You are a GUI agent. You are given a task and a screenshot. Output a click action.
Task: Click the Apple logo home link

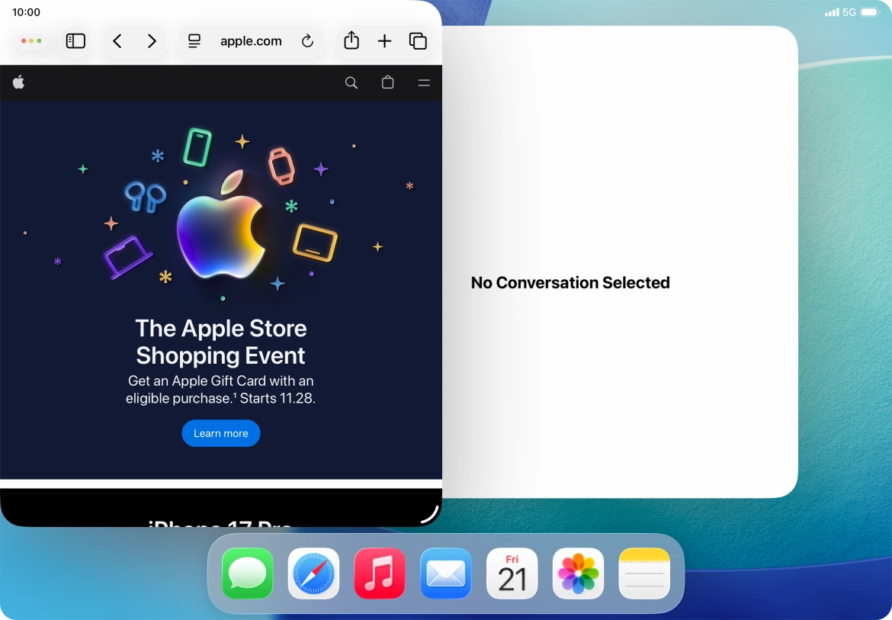(x=18, y=82)
